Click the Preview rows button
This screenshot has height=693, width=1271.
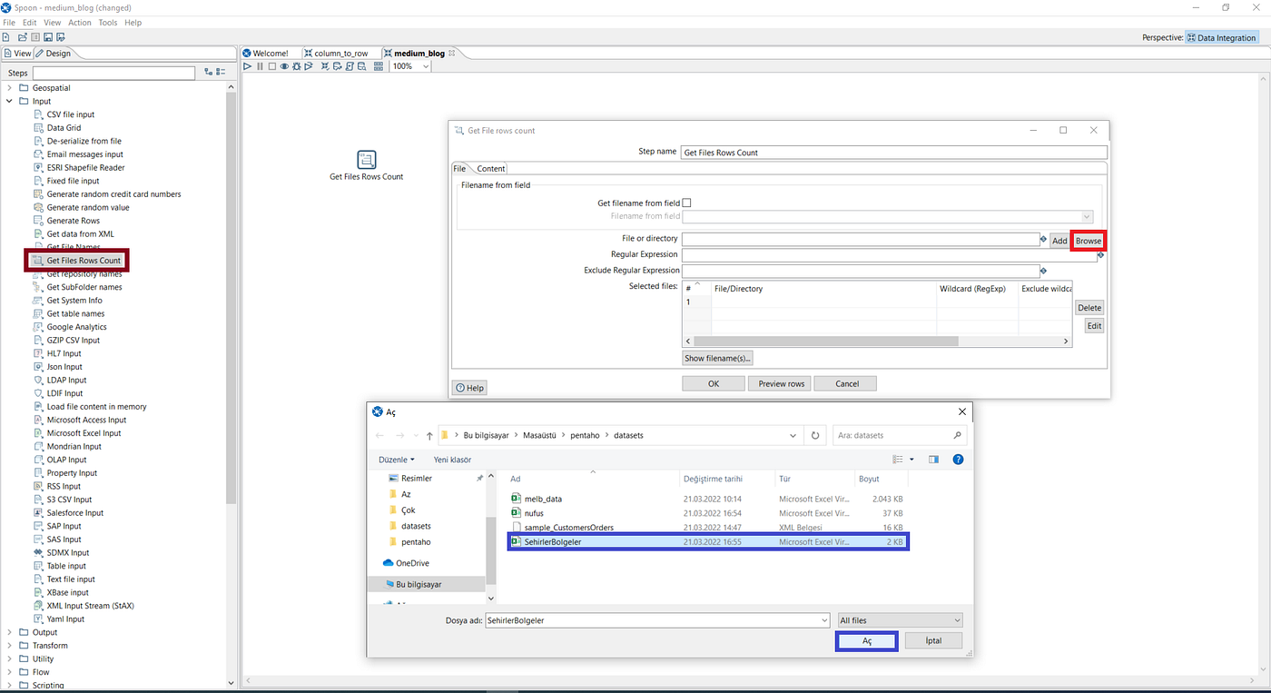click(779, 383)
